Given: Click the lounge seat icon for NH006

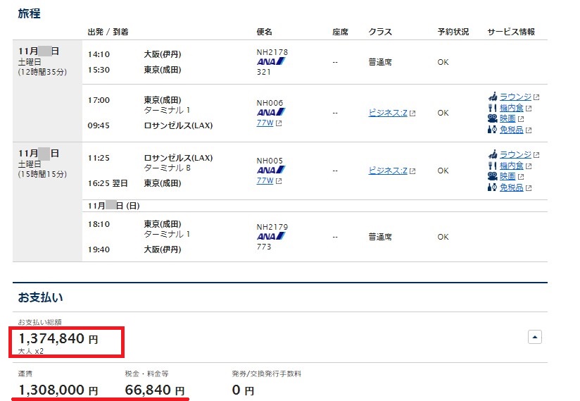Looking at the screenshot, I should point(492,97).
